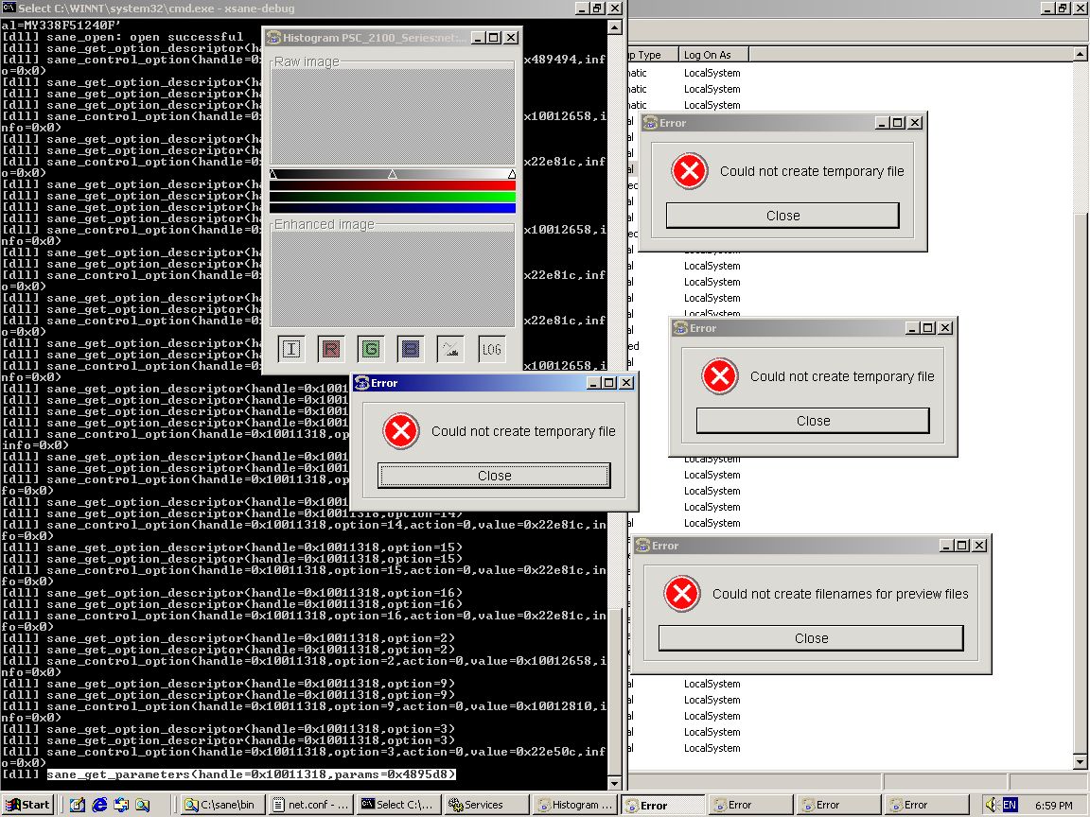Click the white-point triangle marker on the histogram slider
The width and height of the screenshot is (1090, 817).
(x=512, y=174)
